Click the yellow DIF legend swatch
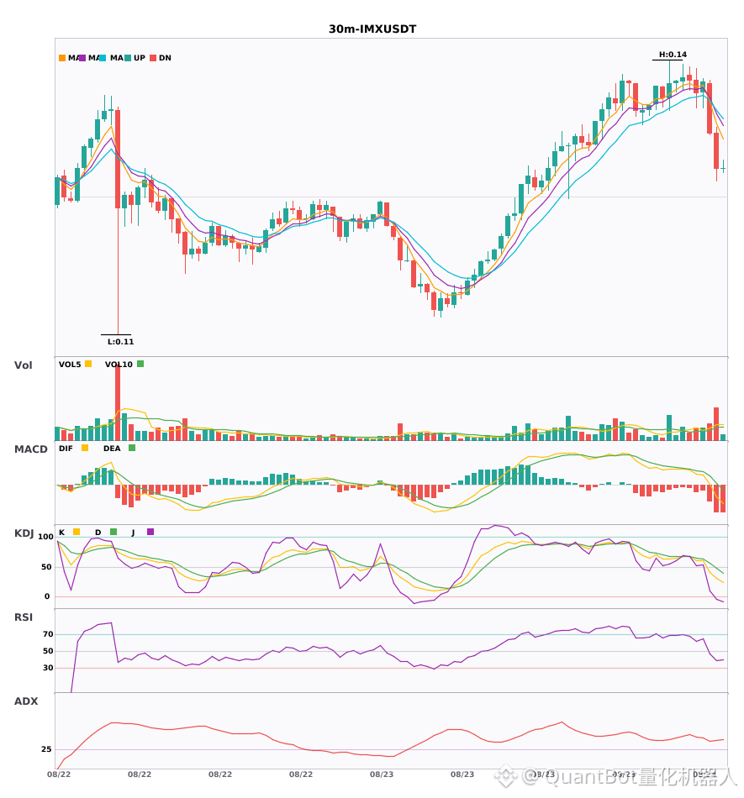This screenshot has width=744, height=798. pos(85,448)
